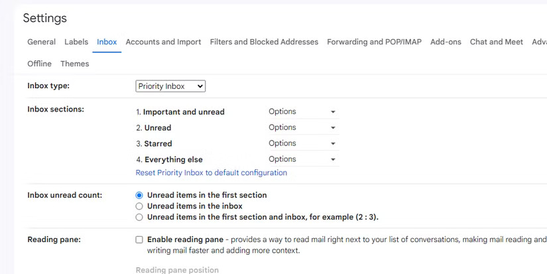Choose Unread items in the inbox option
Image resolution: width=547 pixels, height=274 pixels.
[x=139, y=206]
